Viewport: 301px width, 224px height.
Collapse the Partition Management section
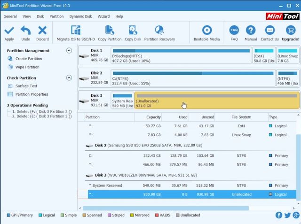coord(69,51)
